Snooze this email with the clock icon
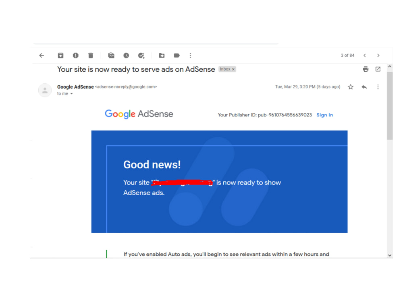The image size is (403, 302). pos(126,56)
